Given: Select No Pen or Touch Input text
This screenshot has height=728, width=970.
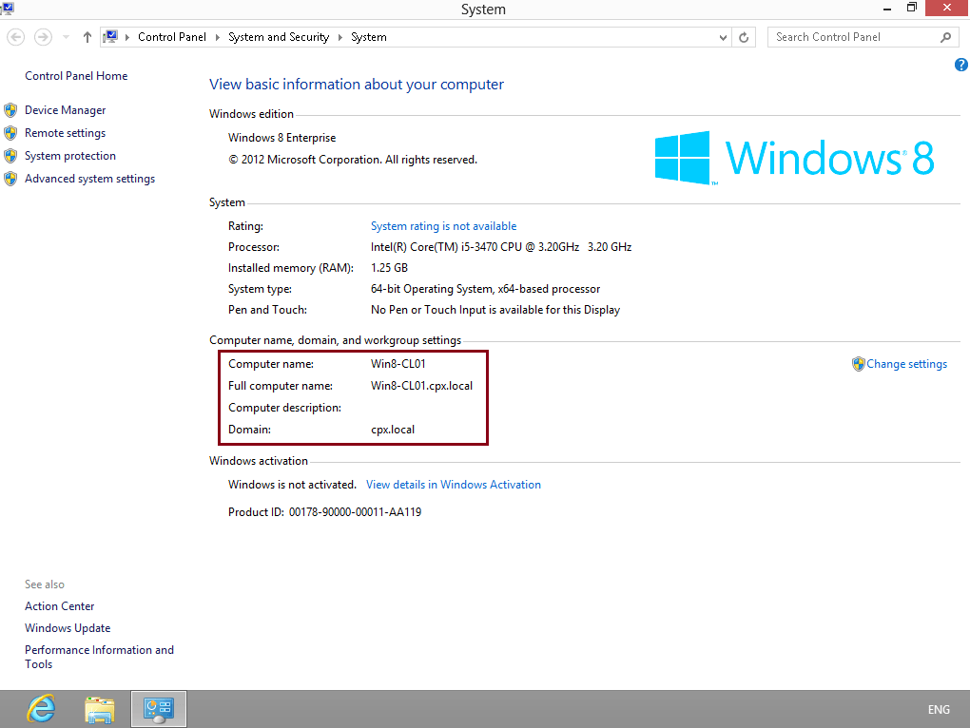Looking at the screenshot, I should [495, 310].
